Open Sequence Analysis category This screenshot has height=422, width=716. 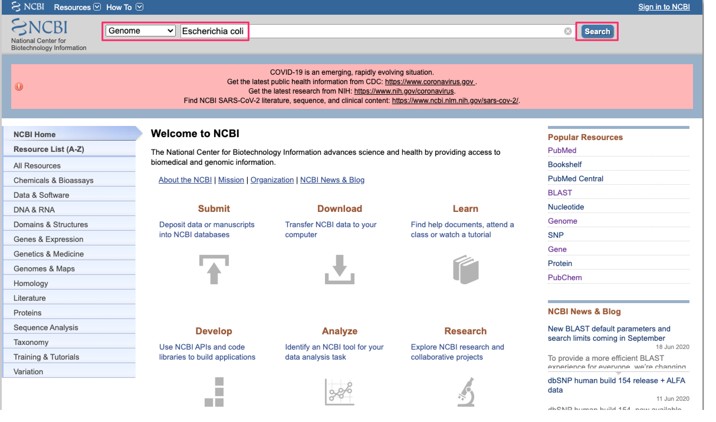[70, 327]
